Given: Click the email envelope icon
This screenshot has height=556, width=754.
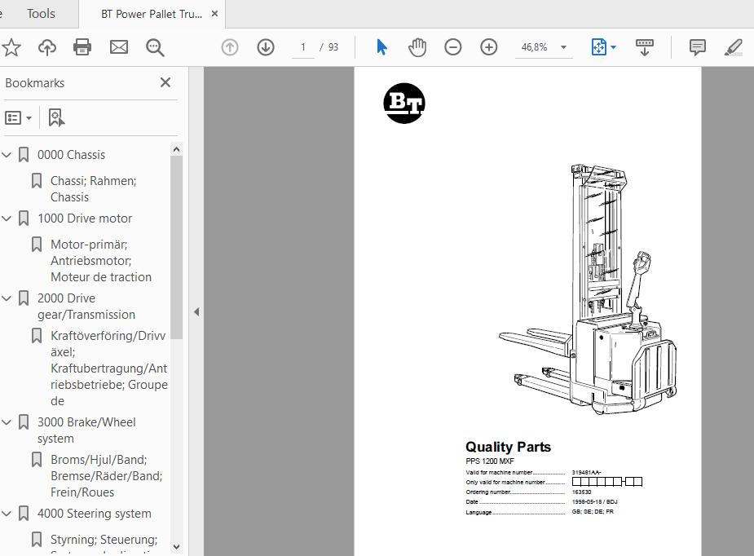Looking at the screenshot, I should 119,47.
